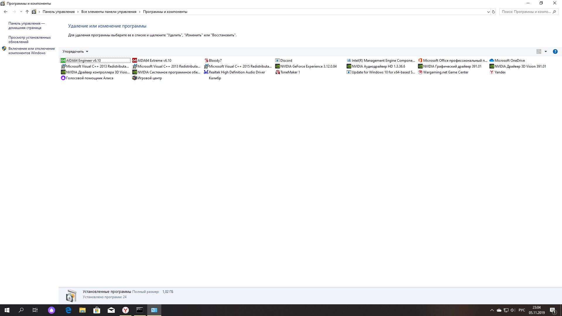The image size is (562, 316).
Task: Select the Discord program icon
Action: click(x=277, y=61)
